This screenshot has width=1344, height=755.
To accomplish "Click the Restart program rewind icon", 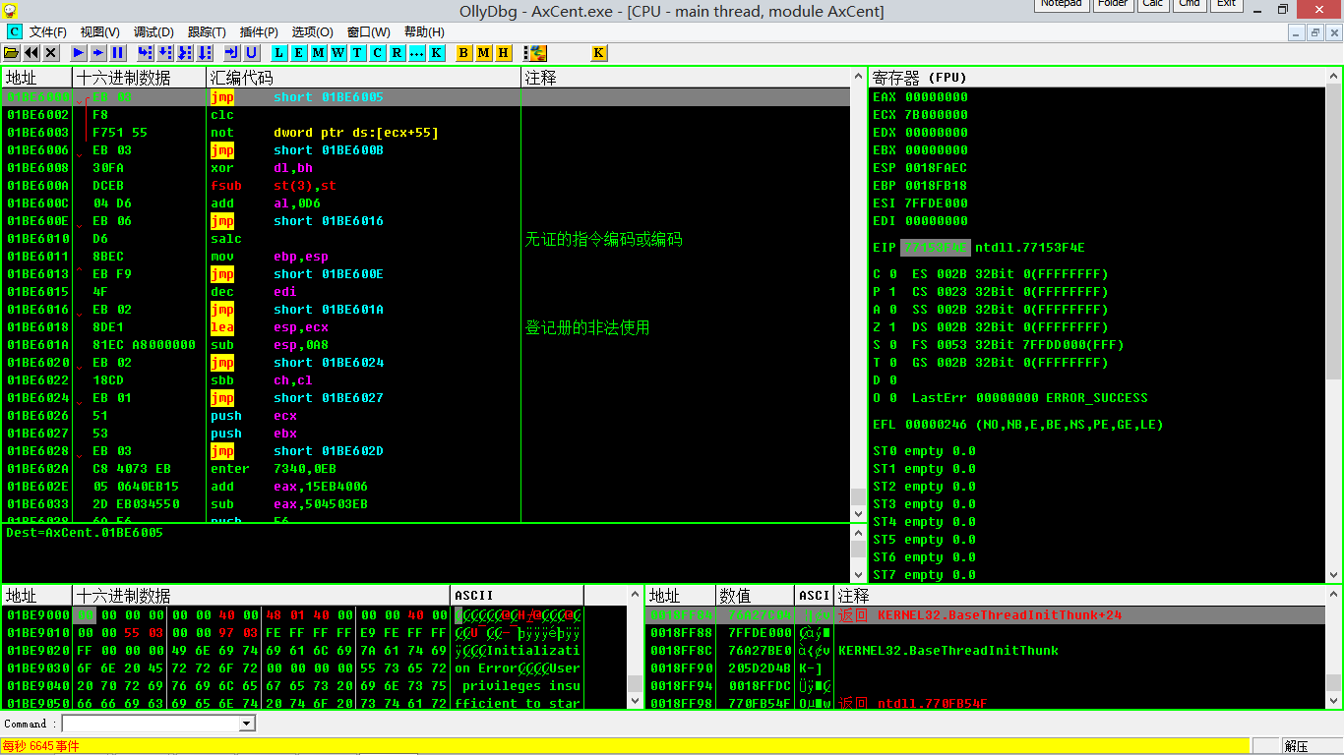I will 31,52.
